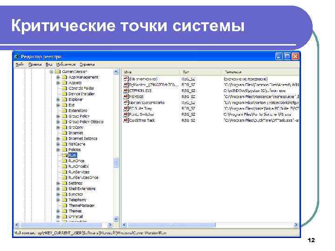Click the string icon of (По умолчанию)

[126, 79]
